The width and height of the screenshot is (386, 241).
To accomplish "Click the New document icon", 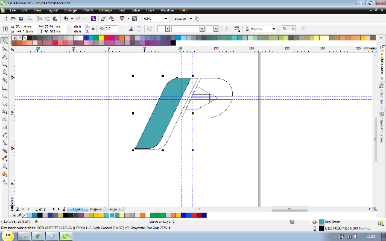I will 5,19.
